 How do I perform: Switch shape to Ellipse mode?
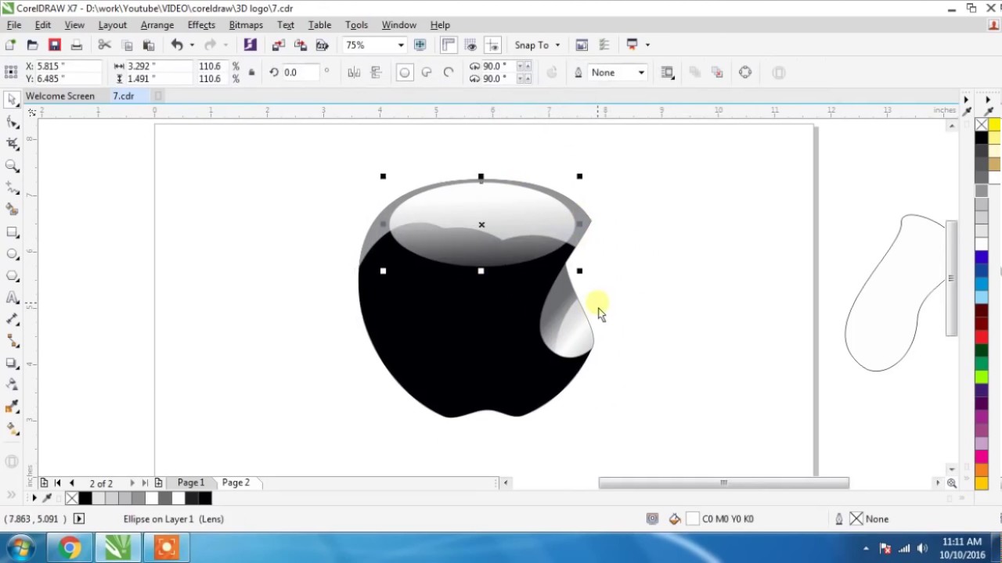click(404, 73)
